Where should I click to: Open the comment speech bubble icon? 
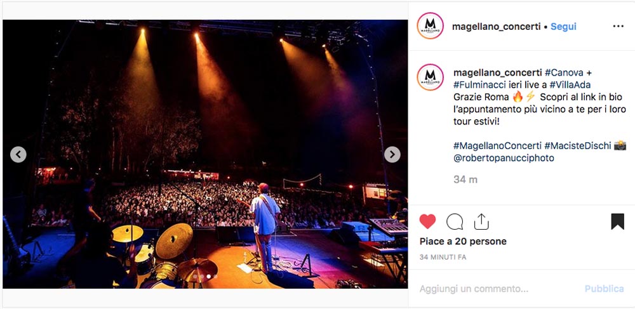455,221
